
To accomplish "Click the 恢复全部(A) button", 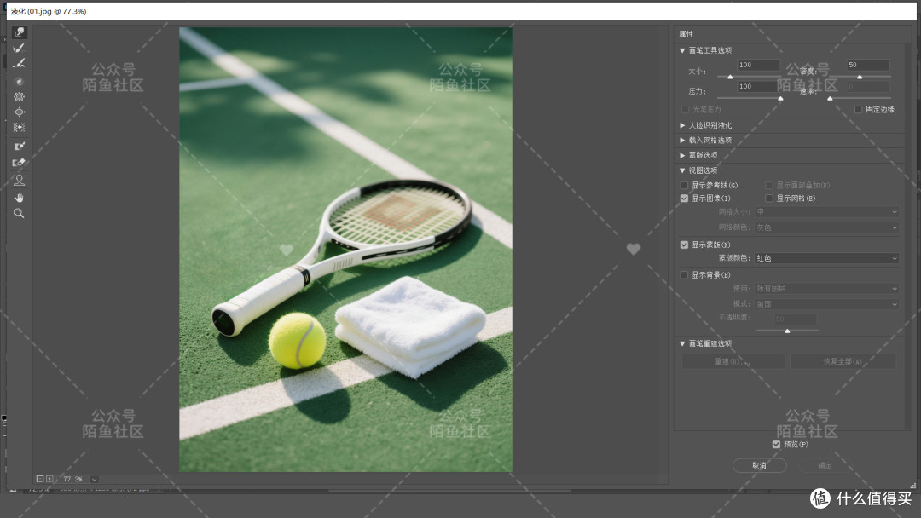I will (x=843, y=361).
